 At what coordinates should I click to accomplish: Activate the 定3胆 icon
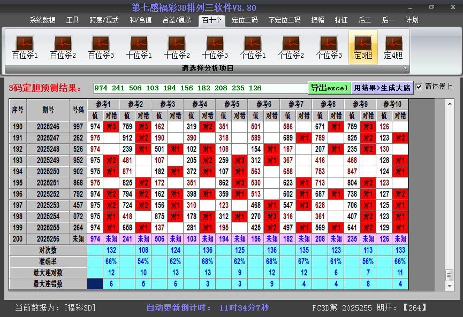(x=363, y=47)
